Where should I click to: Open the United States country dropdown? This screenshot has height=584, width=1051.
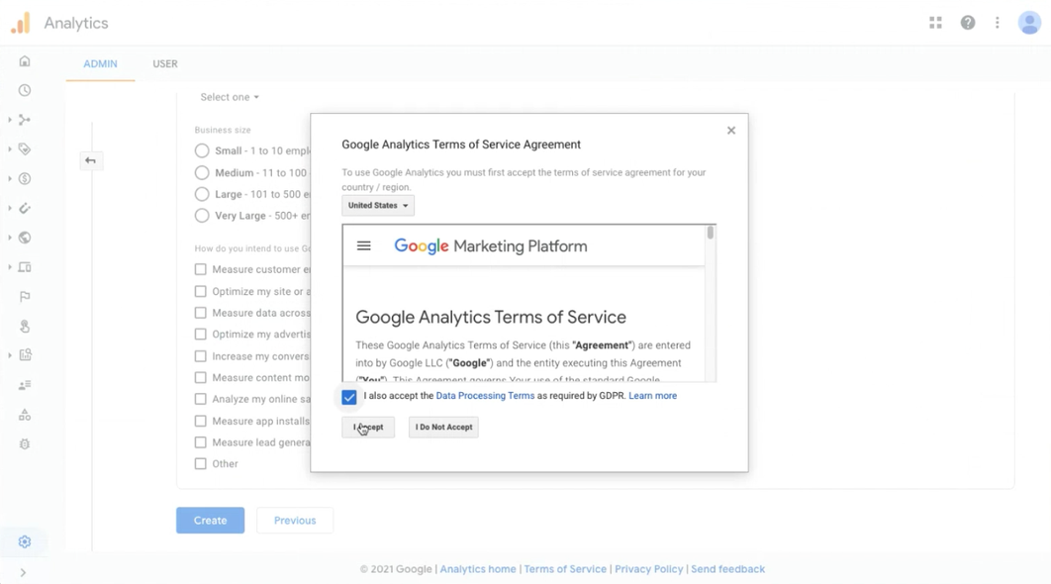pos(378,205)
